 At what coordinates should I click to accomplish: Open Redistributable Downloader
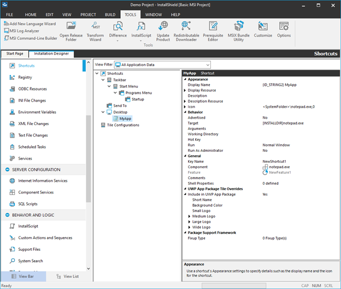tap(186, 31)
